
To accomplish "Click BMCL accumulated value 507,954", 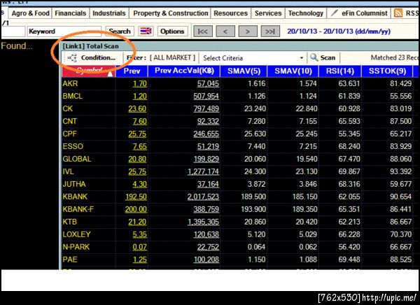I will click(x=206, y=97).
